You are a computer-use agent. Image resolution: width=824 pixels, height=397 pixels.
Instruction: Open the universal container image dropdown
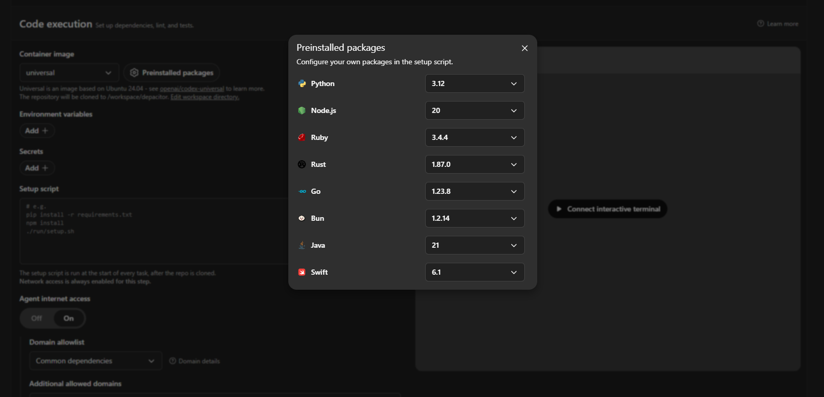pyautogui.click(x=69, y=73)
